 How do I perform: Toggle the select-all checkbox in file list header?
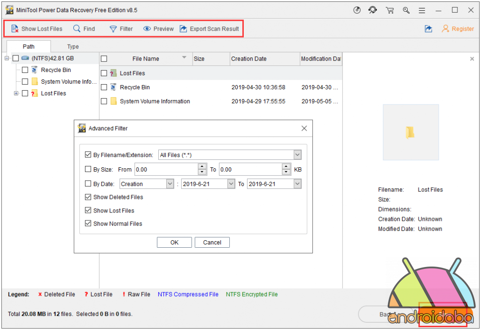104,59
